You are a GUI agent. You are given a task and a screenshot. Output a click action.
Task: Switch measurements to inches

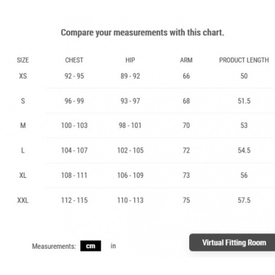(x=113, y=246)
